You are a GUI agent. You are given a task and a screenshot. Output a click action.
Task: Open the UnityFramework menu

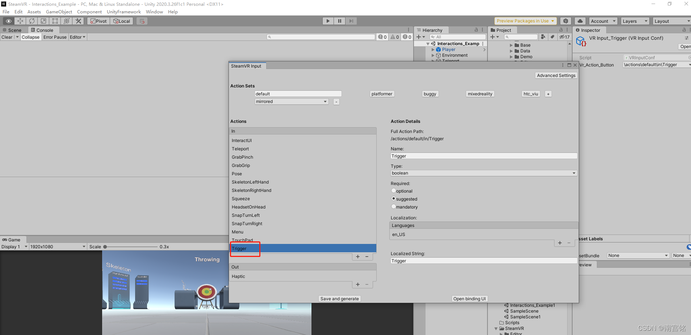[x=124, y=12]
